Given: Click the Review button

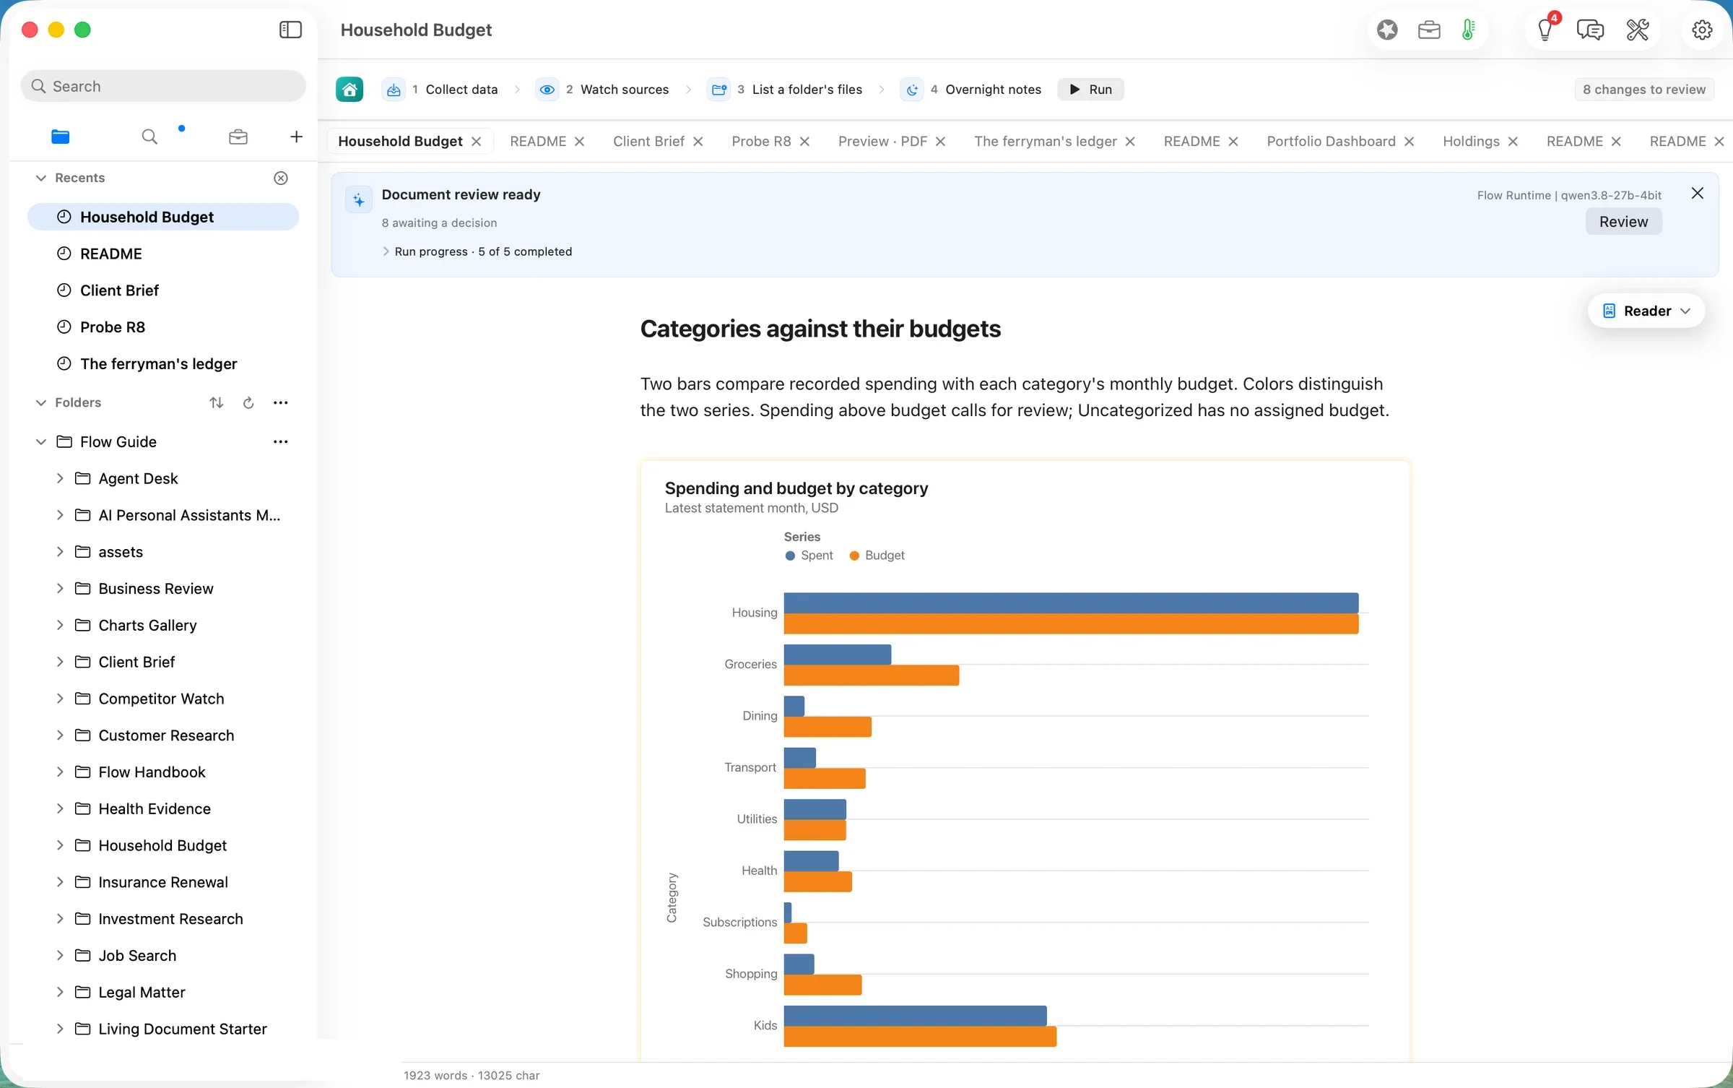Looking at the screenshot, I should 1623,222.
